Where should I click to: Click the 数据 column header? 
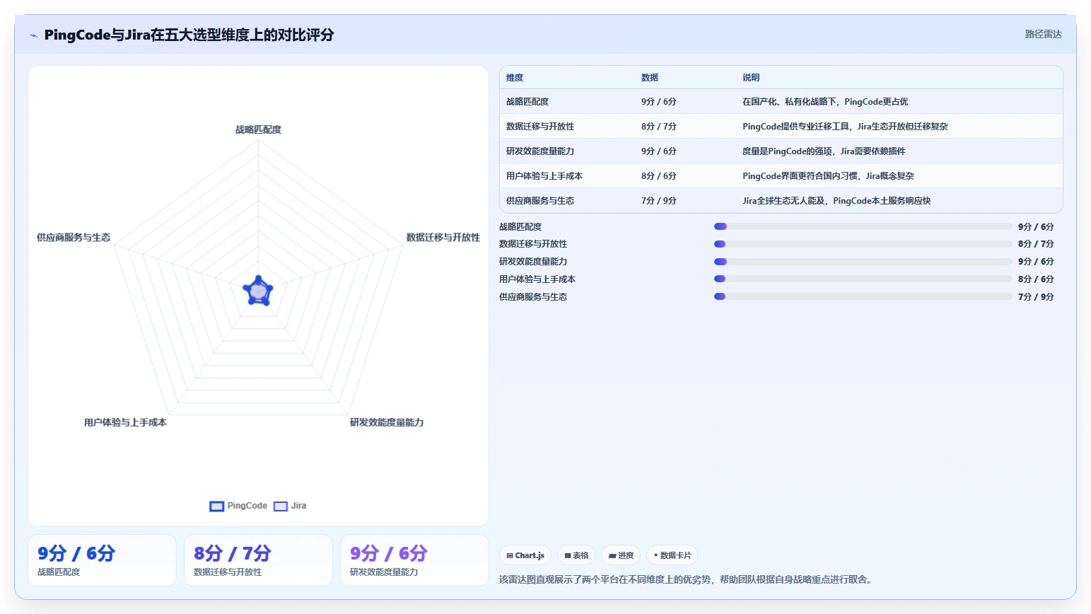pos(650,78)
